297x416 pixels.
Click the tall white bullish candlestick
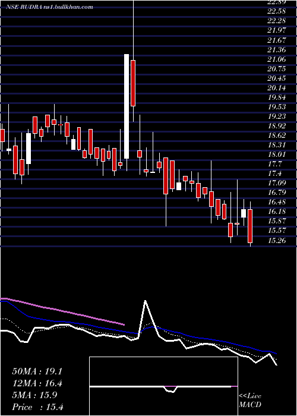coord(127,106)
